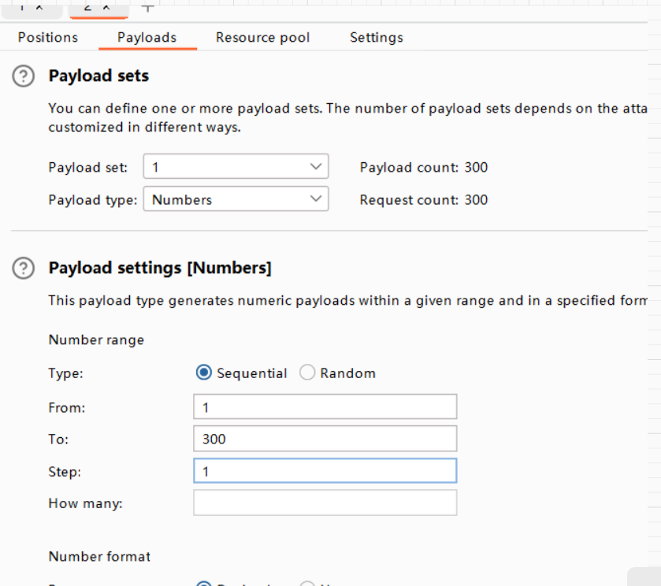Switch to the Resource pool tab
Screen dimensions: 661x586
[262, 38]
